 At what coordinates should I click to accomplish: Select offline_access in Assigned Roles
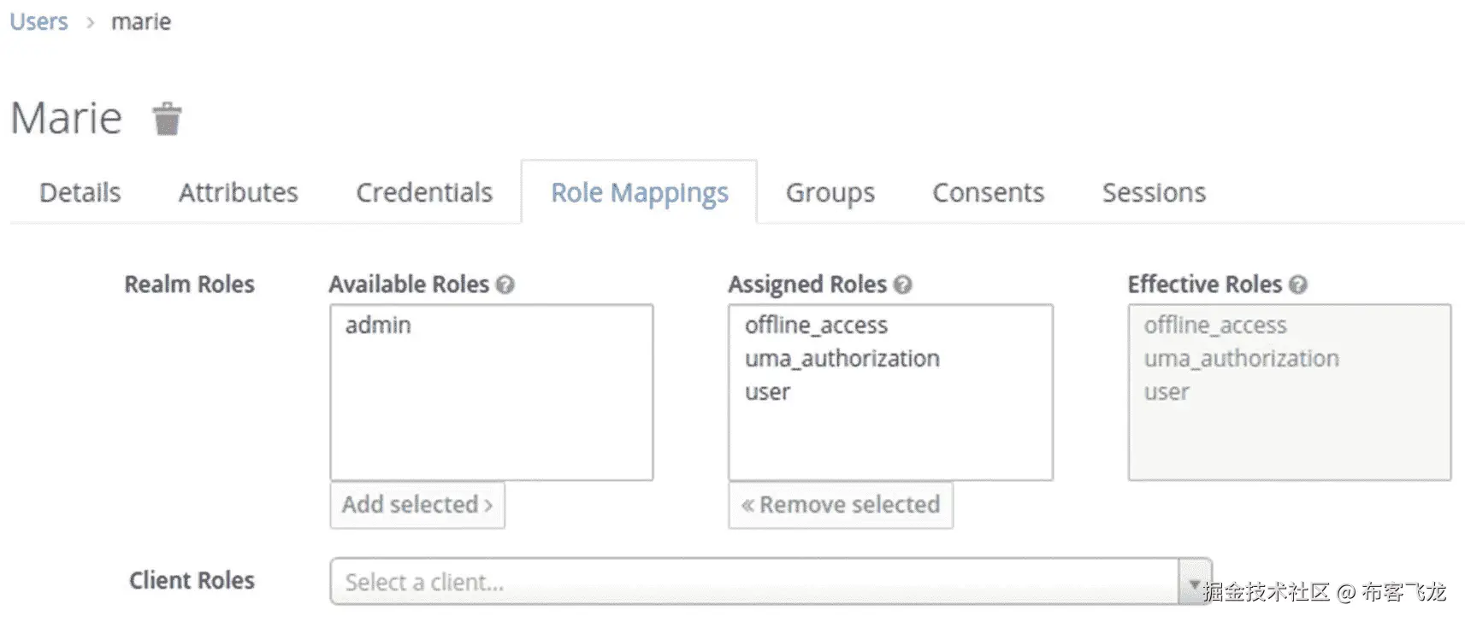816,326
